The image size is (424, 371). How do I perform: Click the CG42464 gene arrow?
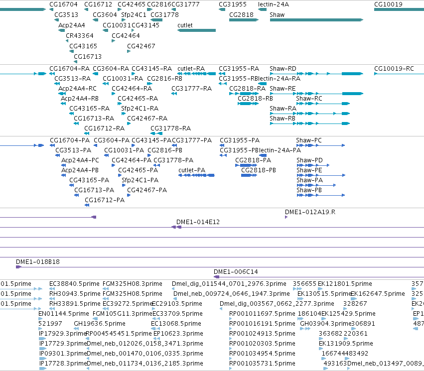click(x=113, y=41)
